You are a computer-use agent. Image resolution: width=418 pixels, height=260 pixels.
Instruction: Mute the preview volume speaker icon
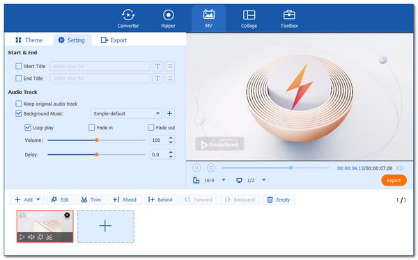coord(400,168)
